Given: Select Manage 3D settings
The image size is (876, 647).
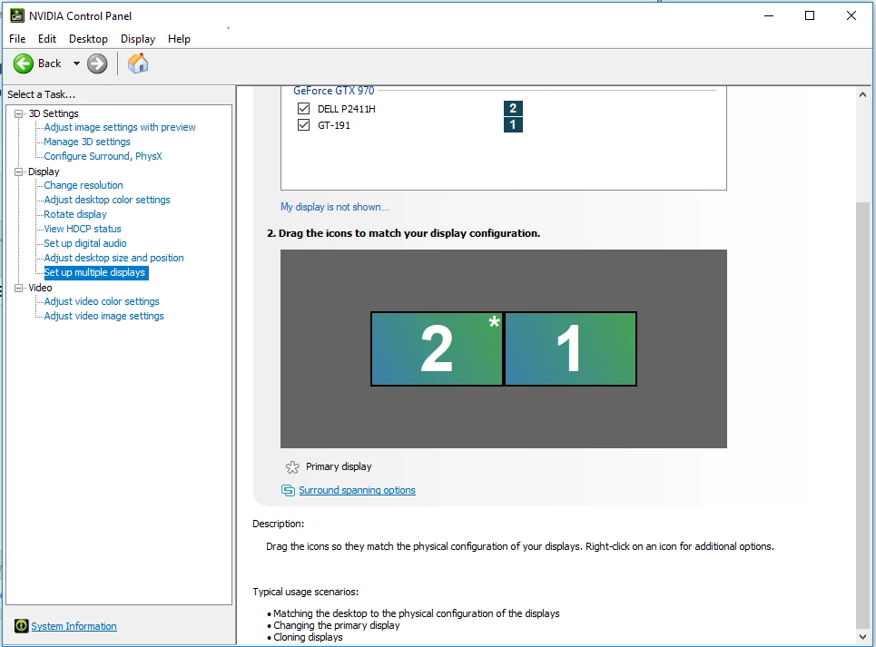Looking at the screenshot, I should (x=87, y=142).
